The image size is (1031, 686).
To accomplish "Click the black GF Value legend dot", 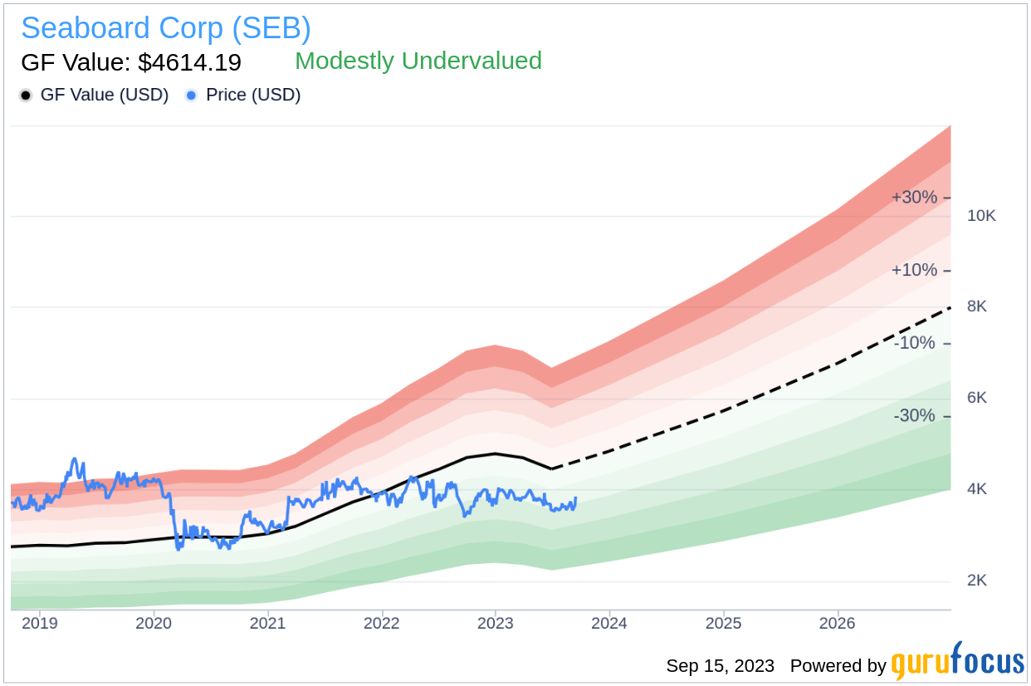I will point(26,96).
